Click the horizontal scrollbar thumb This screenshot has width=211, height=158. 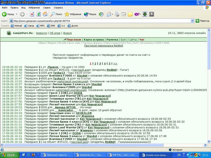pos(84,145)
